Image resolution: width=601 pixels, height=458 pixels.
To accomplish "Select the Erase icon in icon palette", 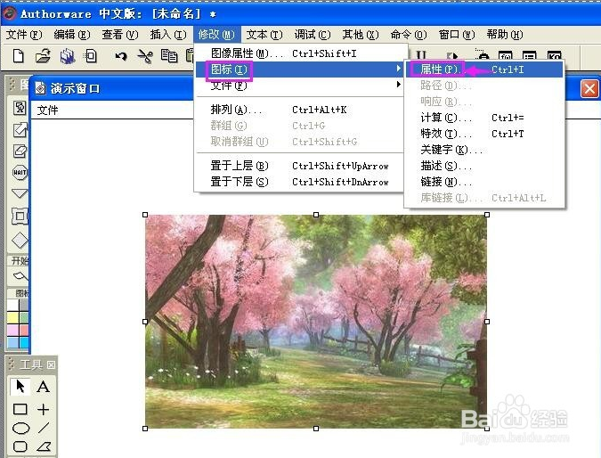I will pos(20,151).
